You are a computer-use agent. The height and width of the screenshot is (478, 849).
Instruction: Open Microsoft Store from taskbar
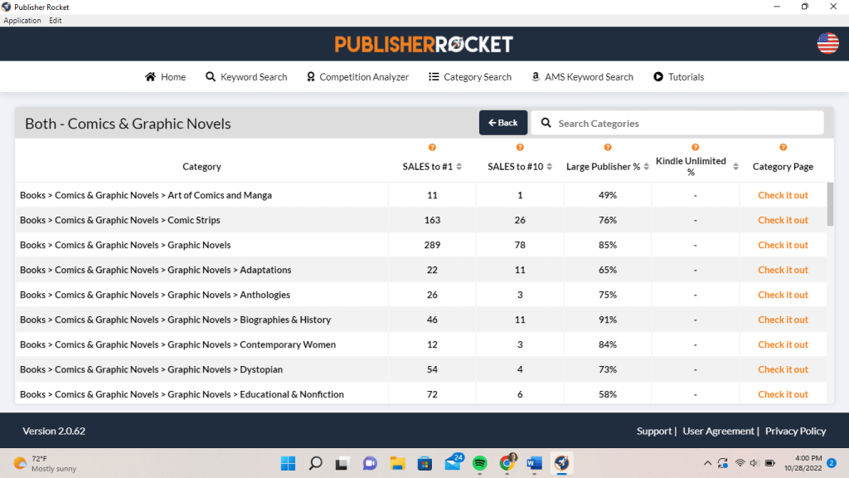424,463
